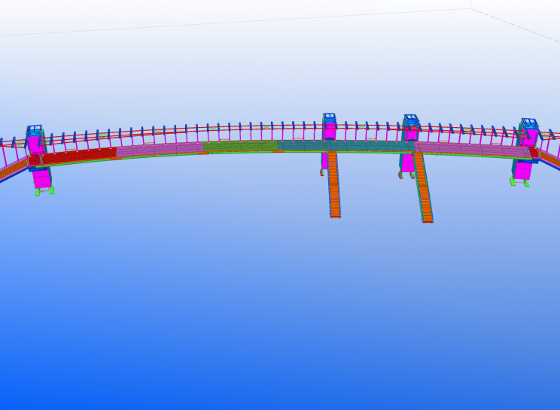Select the red deck section of the bridge
The width and height of the screenshot is (560, 410).
(79, 156)
